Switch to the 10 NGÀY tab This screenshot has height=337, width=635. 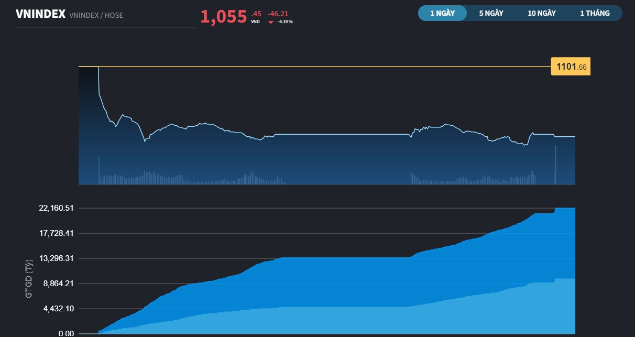pos(542,13)
